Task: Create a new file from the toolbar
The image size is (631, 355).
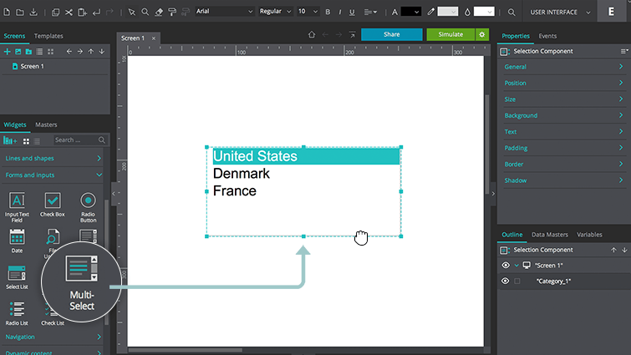Action: (x=7, y=12)
